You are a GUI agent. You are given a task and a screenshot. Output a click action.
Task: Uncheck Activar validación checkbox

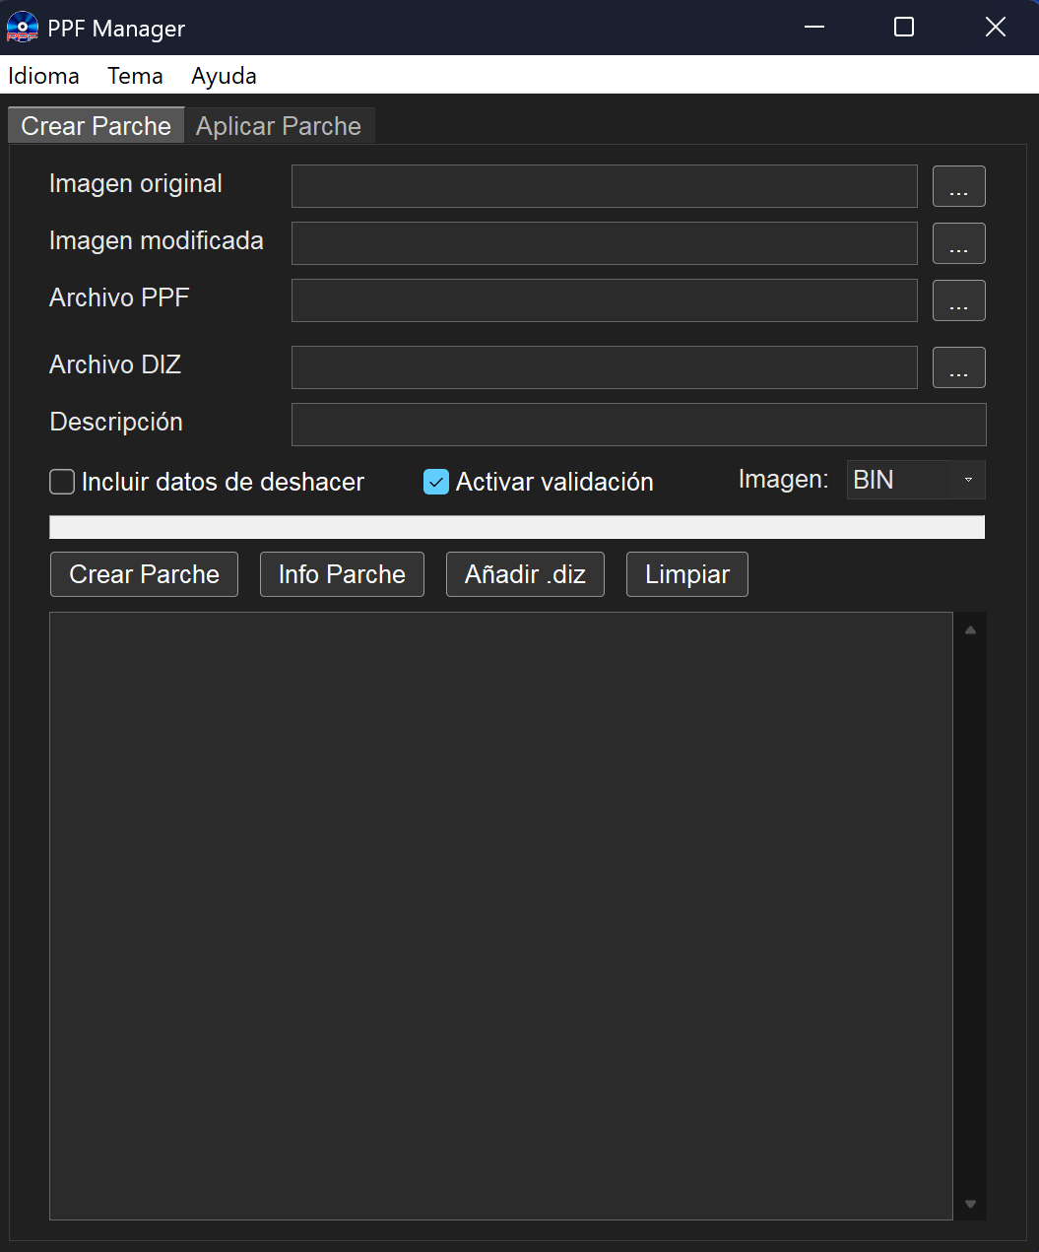click(435, 482)
